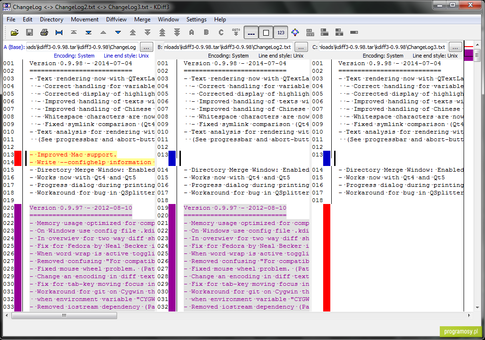Viewport: 485px width, 340px height.
Task: Click the A (Base) file path field
Action: tap(82, 47)
